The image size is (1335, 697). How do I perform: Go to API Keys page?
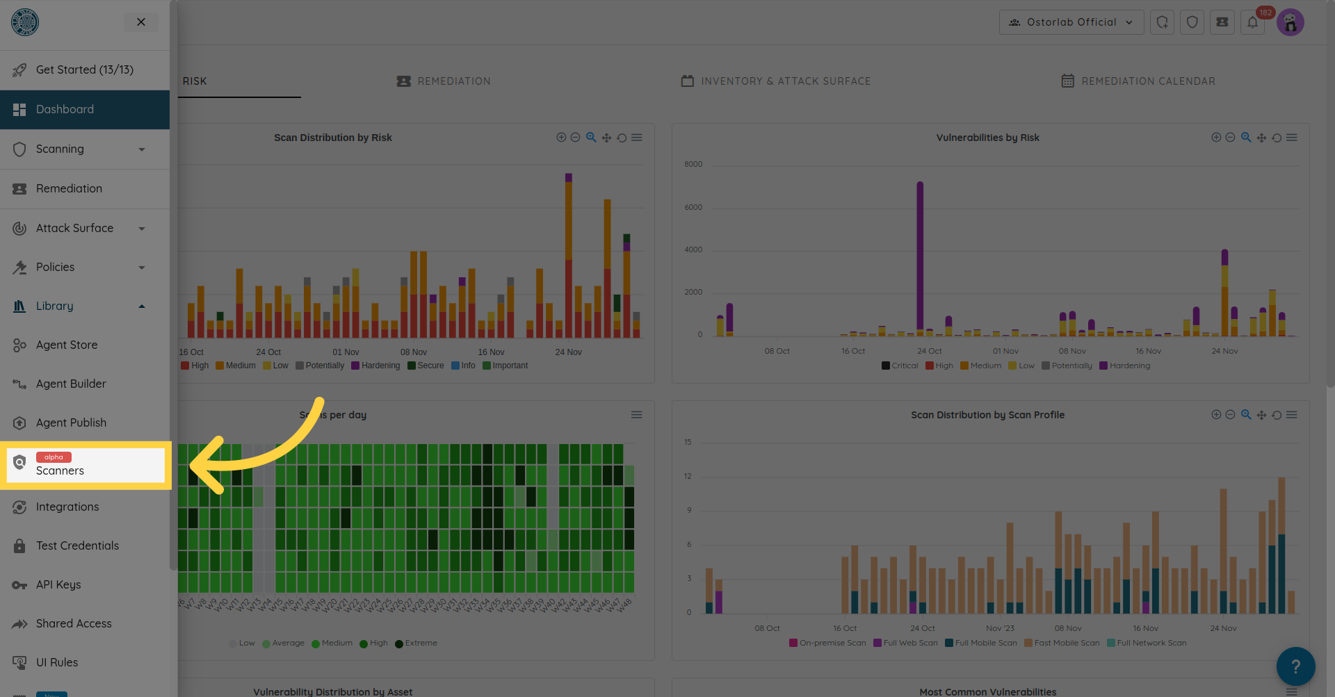[x=58, y=585]
